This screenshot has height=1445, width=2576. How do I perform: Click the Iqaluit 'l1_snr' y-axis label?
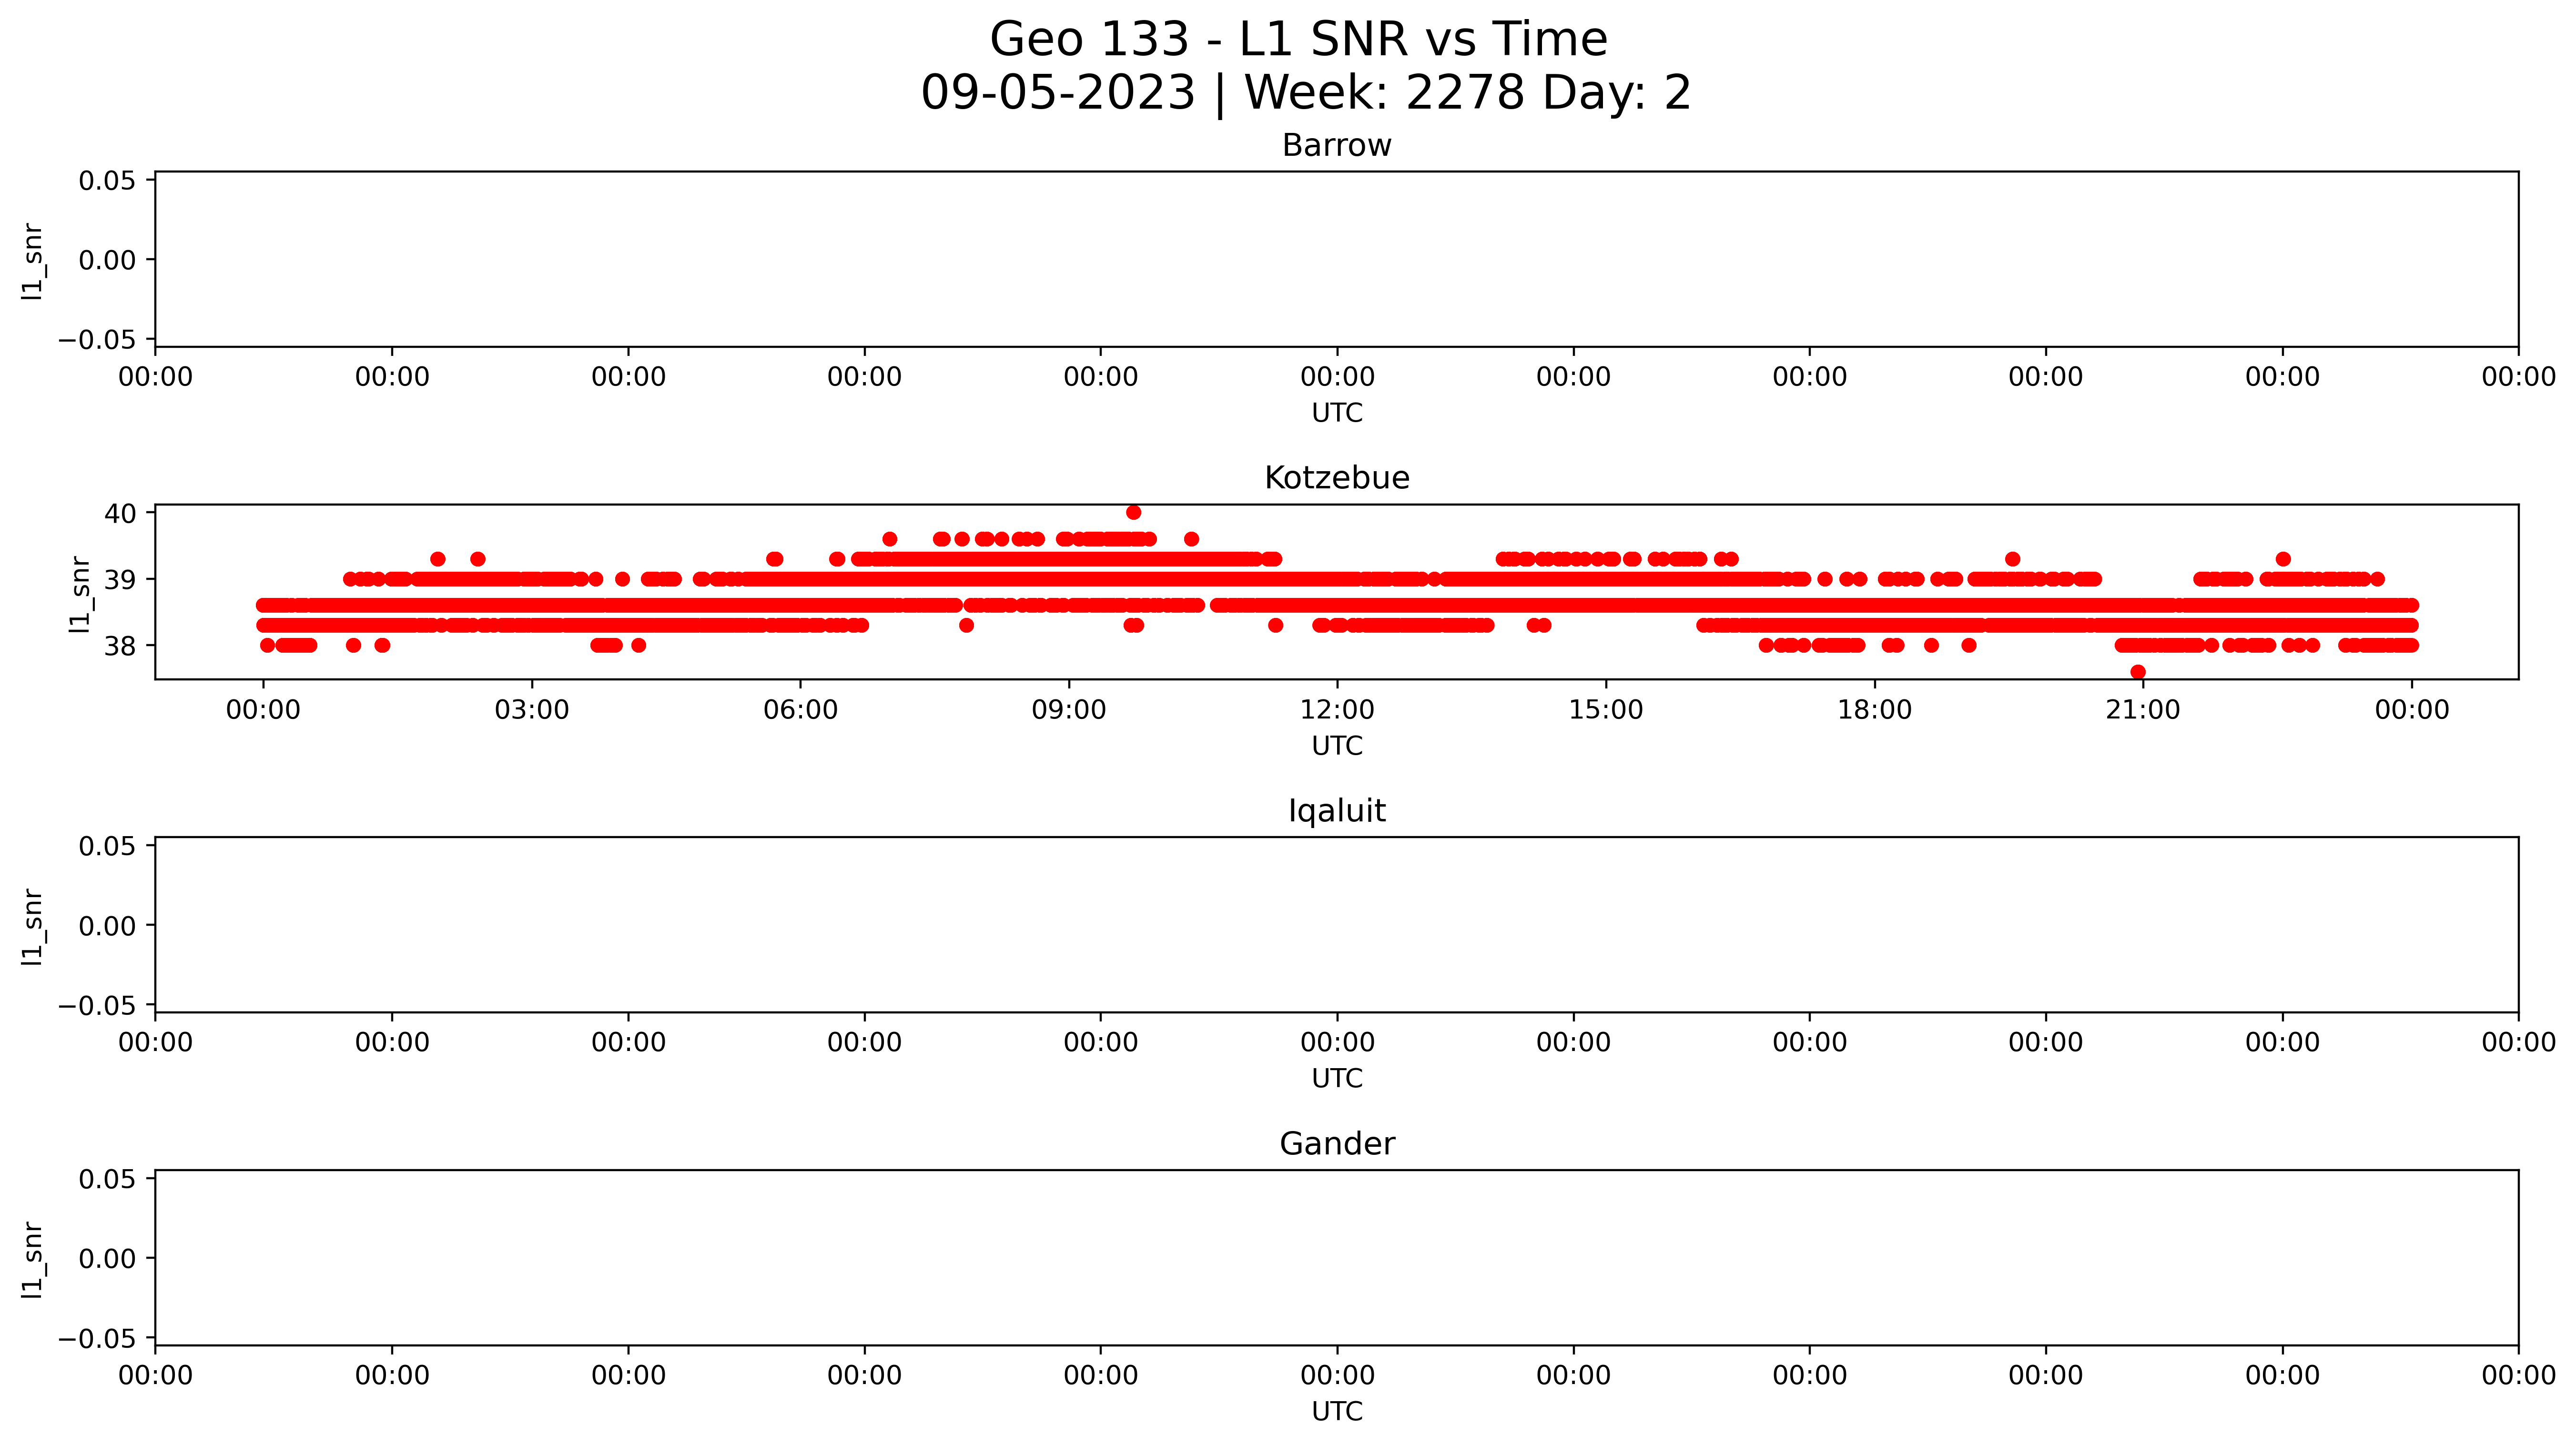point(33,927)
